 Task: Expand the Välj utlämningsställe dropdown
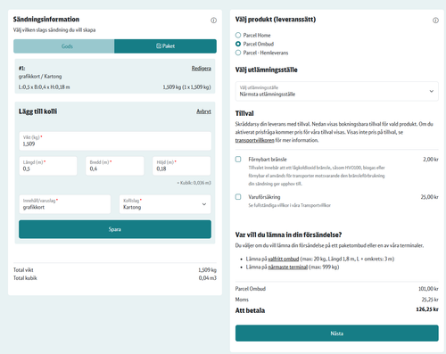click(337, 91)
